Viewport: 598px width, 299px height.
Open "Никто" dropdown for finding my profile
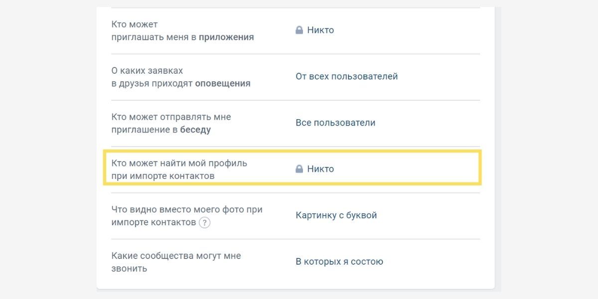click(320, 169)
